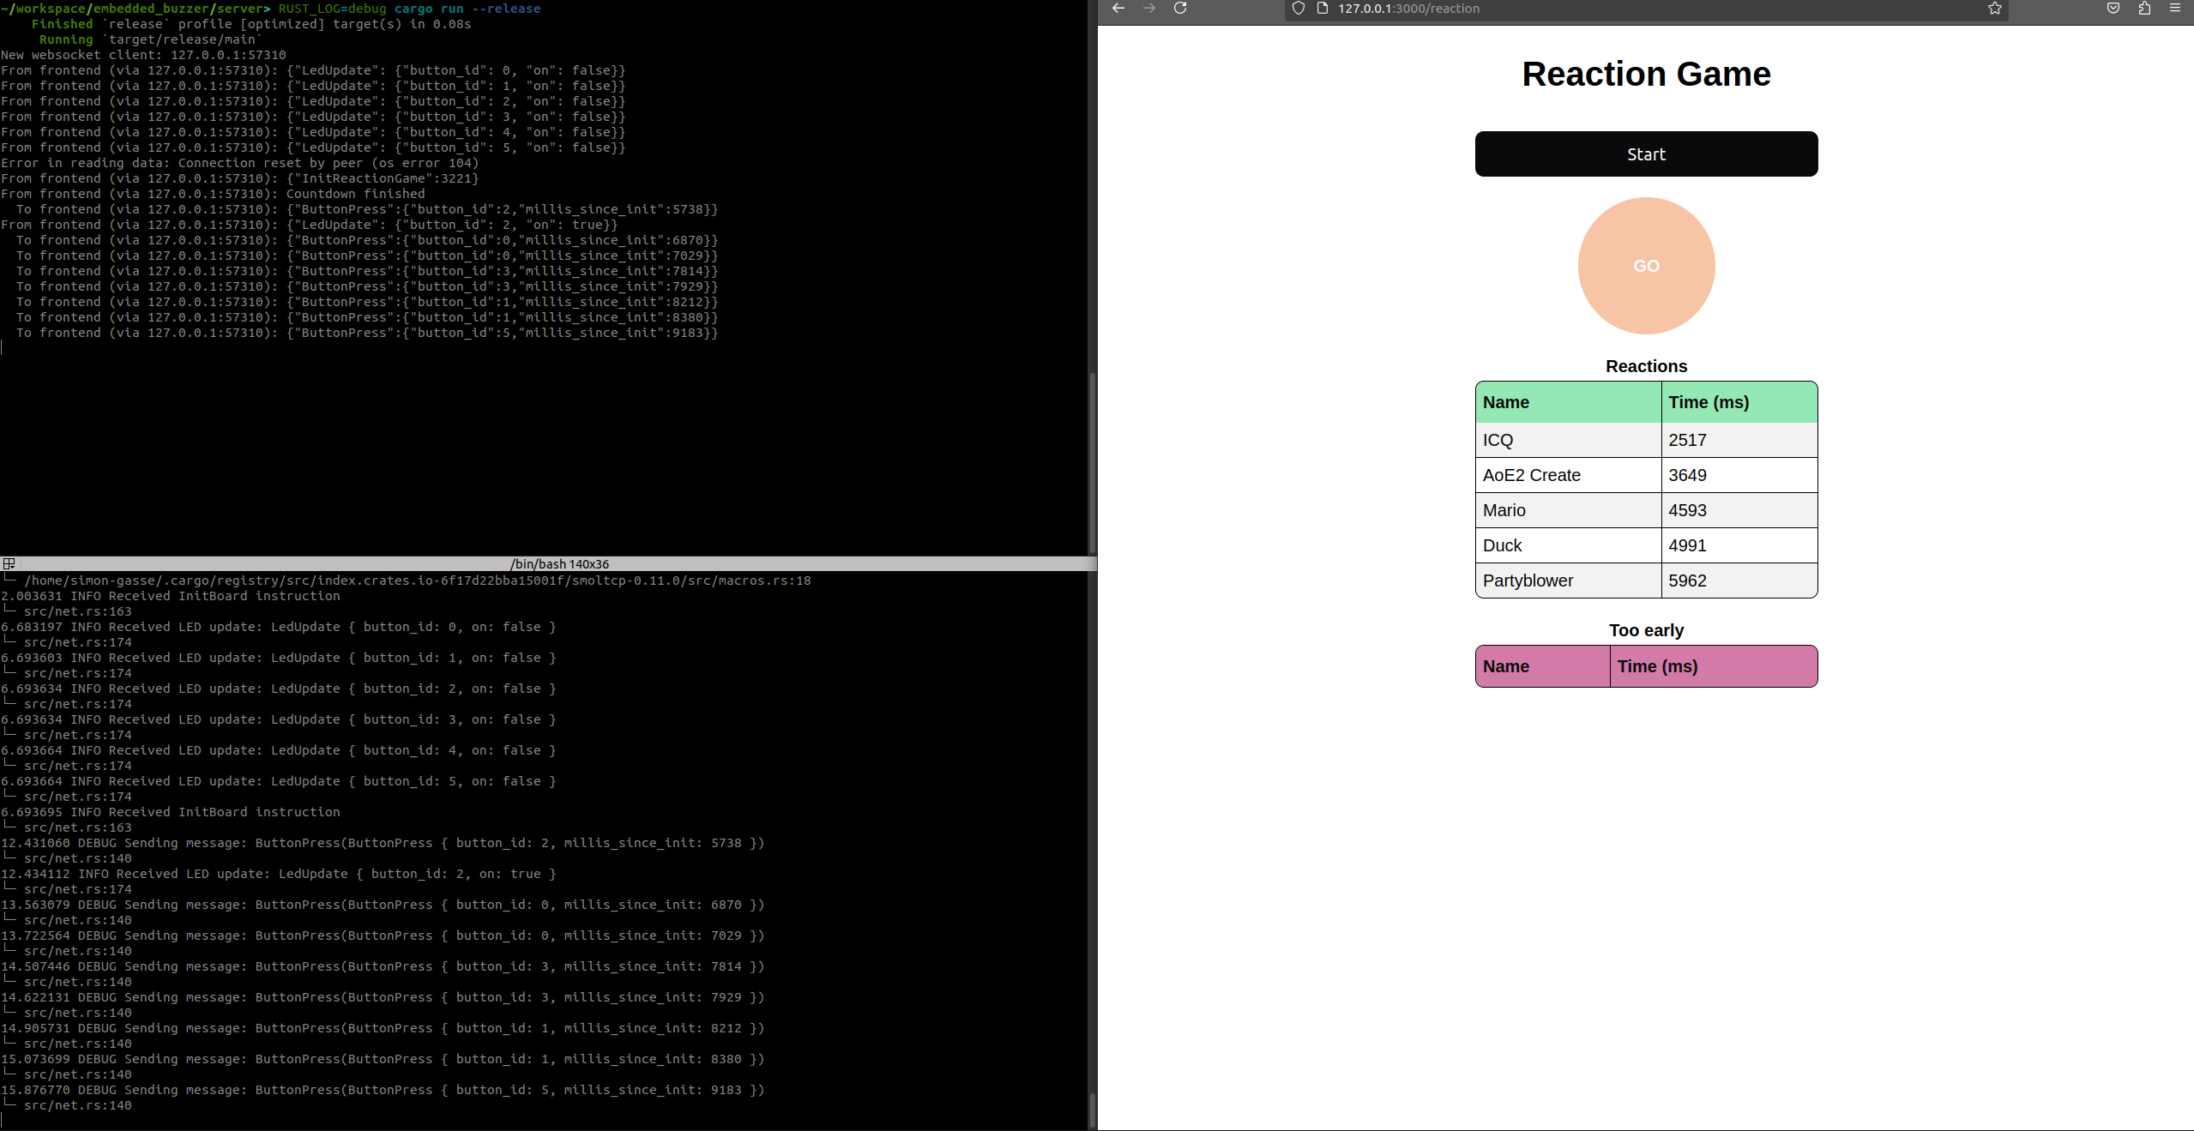Open the browser hamburger menu

pos(2175,9)
